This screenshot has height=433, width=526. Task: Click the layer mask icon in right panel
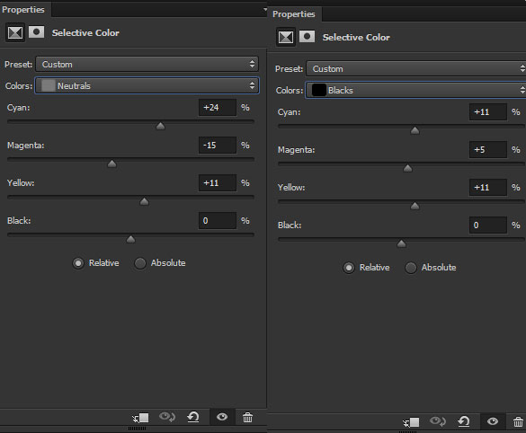tap(307, 37)
